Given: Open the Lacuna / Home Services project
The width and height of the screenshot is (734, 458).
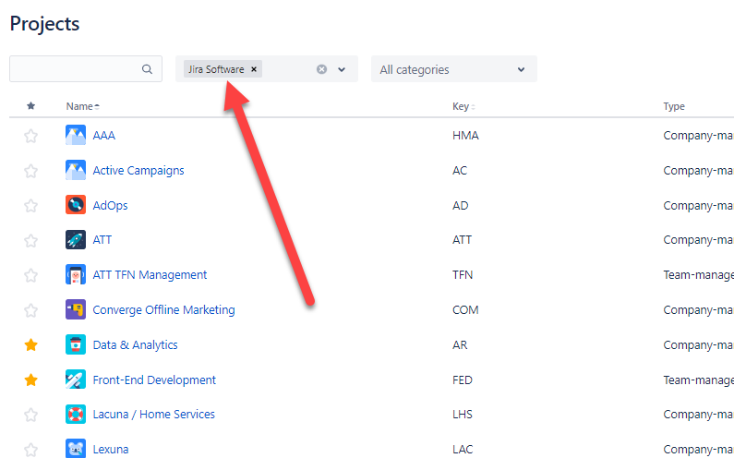Looking at the screenshot, I should tap(153, 415).
